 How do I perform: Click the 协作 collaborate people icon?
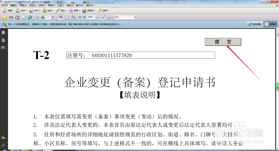(31, 11)
